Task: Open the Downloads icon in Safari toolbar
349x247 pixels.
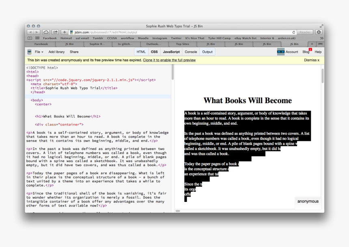Action: (x=319, y=32)
